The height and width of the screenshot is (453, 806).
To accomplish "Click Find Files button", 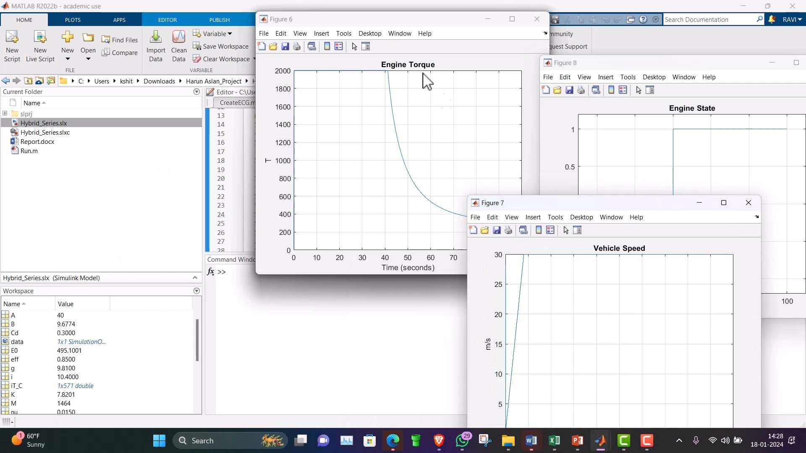I will click(120, 40).
